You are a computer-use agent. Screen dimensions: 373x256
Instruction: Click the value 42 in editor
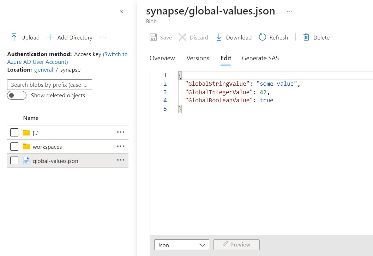click(263, 92)
